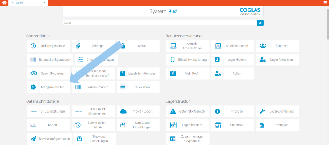
Task: Click into the Suche search field
Action: (x=159, y=23)
